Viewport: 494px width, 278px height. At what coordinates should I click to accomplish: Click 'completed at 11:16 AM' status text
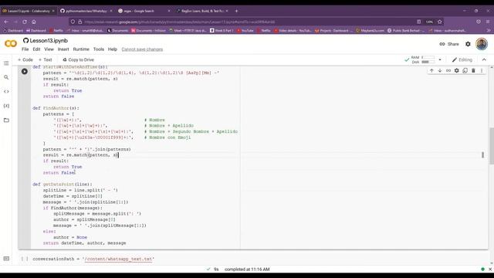pyautogui.click(x=247, y=270)
